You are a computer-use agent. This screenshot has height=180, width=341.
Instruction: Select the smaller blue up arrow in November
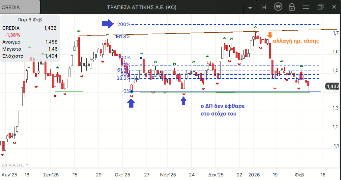point(184,101)
